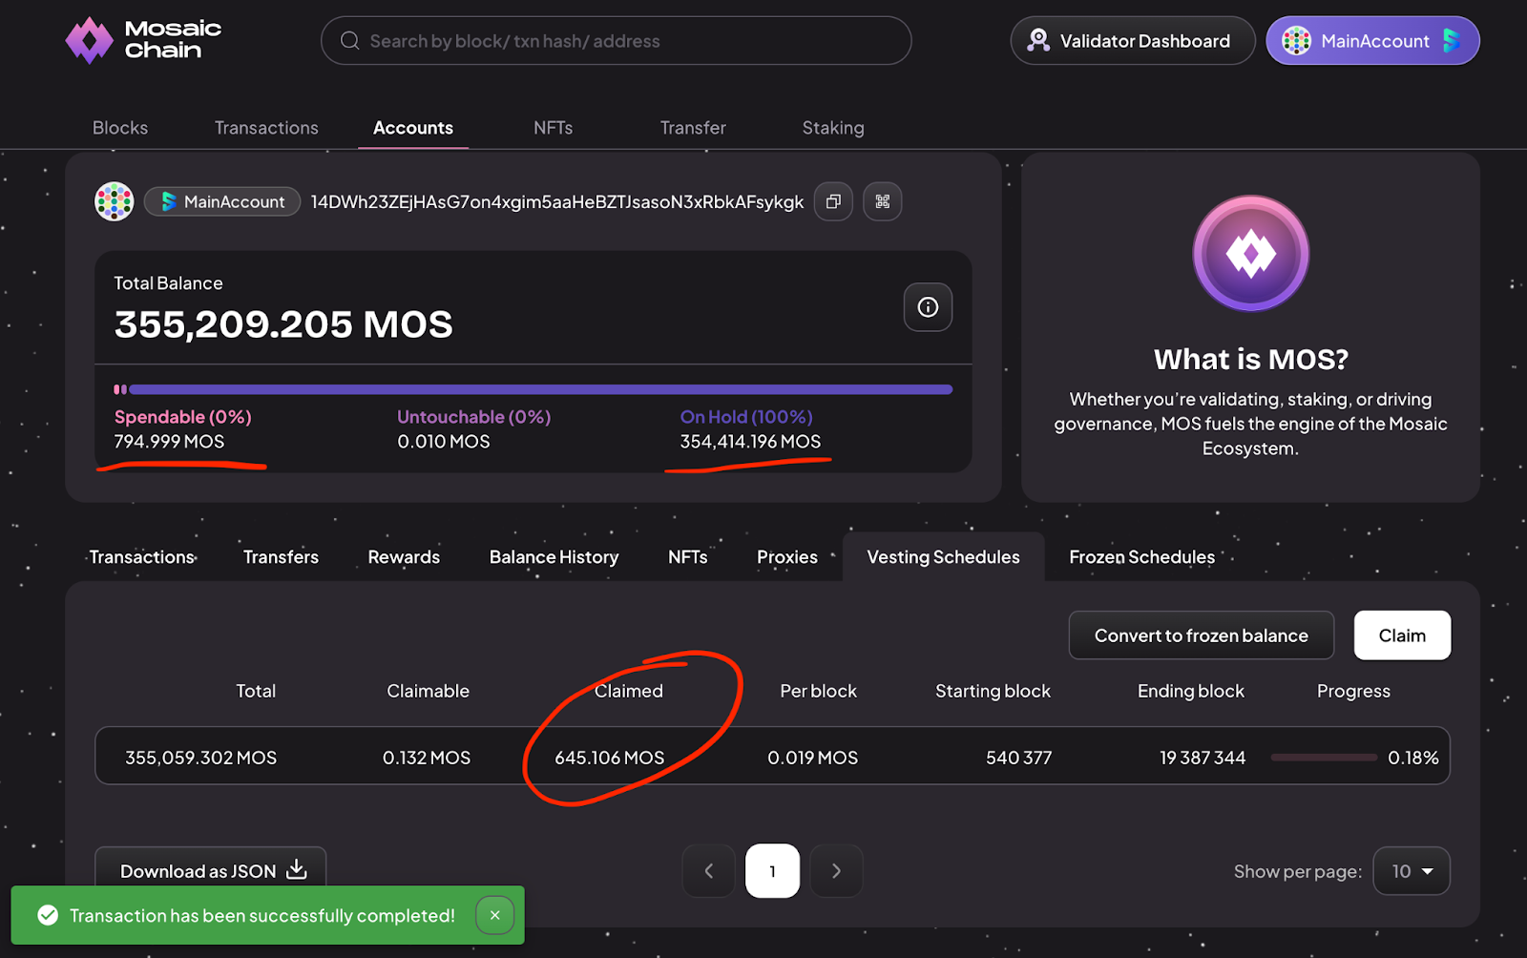Dismiss the success notification with X
1527x958 pixels.
[x=494, y=915]
